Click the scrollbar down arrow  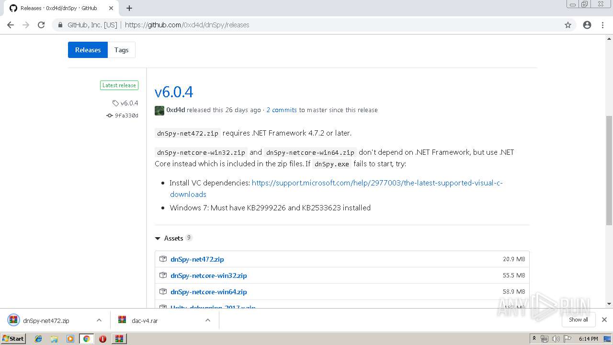point(609,304)
